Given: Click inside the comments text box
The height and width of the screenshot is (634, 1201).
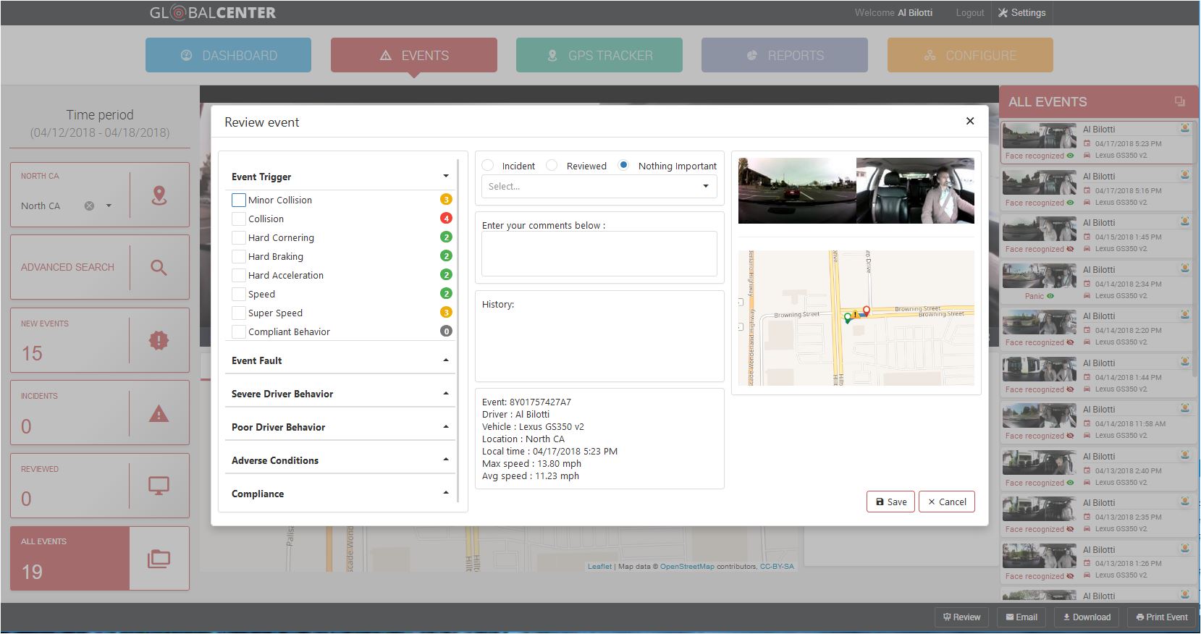Looking at the screenshot, I should (x=599, y=253).
